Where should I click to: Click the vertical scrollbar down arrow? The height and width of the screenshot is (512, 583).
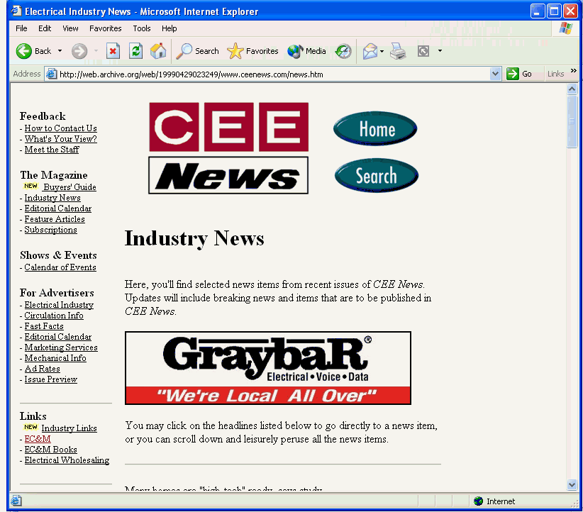tap(572, 484)
